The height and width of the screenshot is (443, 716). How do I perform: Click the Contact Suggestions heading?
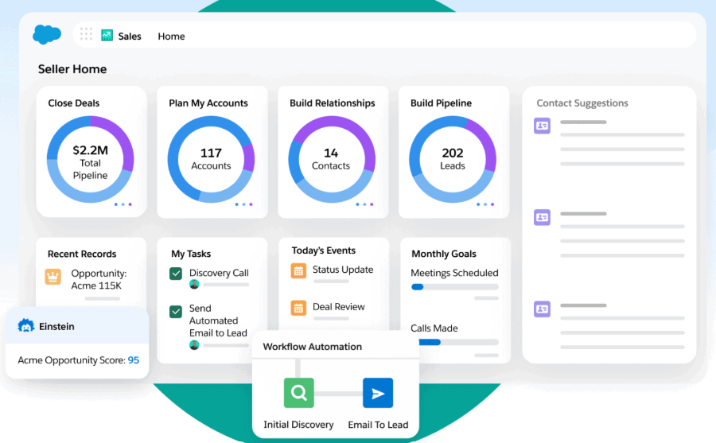pyautogui.click(x=582, y=103)
